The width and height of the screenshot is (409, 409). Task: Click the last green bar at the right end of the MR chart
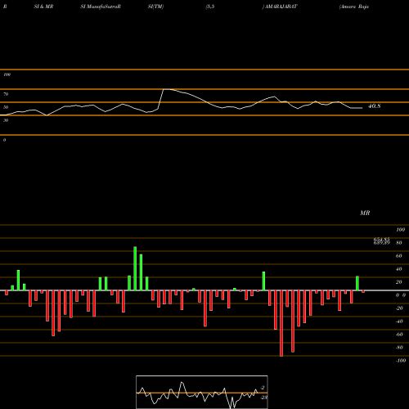(x=357, y=283)
